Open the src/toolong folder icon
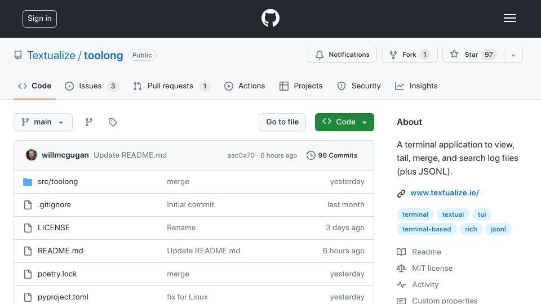Viewport: 541px width, 304px height. tap(28, 182)
